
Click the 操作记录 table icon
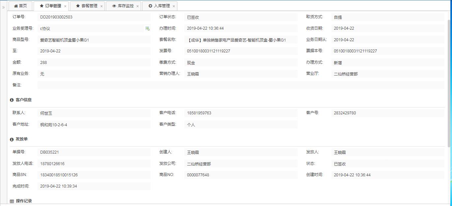(x=12, y=201)
